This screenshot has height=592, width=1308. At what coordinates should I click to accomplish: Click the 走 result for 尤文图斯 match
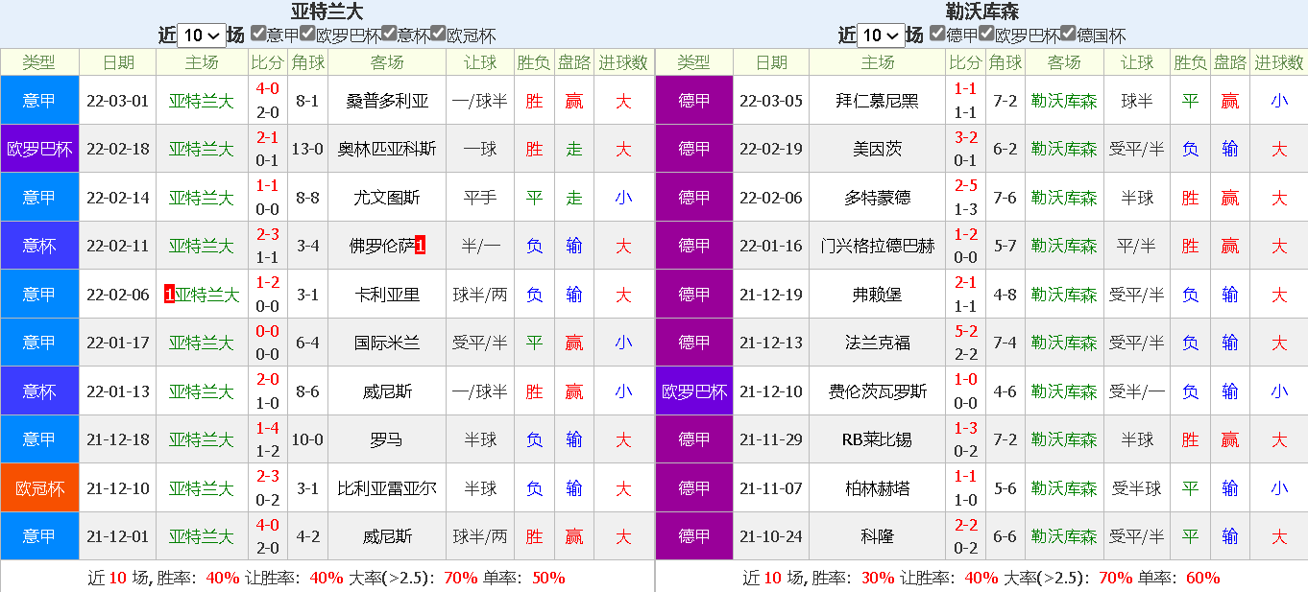[x=574, y=198]
